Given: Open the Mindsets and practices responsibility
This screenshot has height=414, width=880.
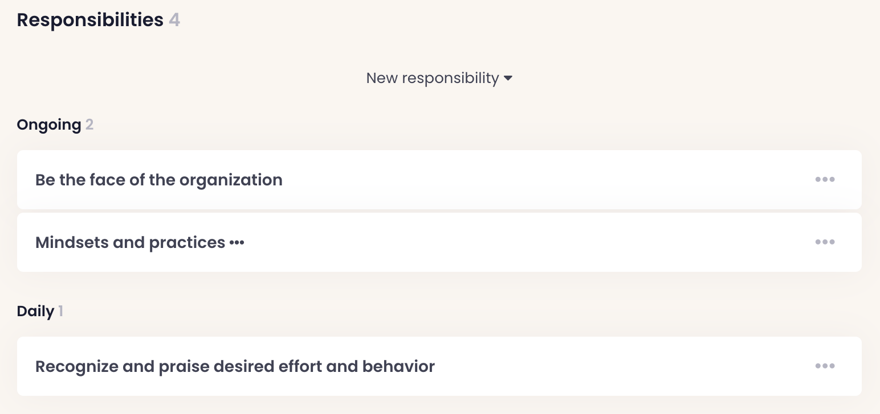Looking at the screenshot, I should 130,243.
